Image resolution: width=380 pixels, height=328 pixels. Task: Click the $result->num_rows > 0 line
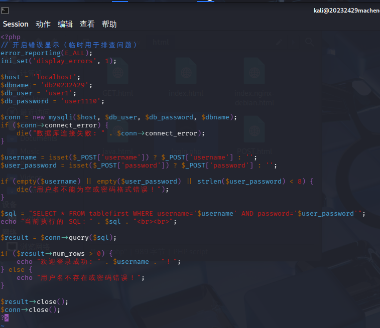coord(56,253)
